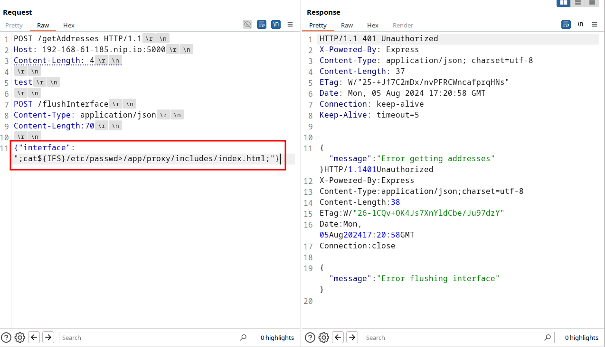
Task: Toggle non-printable \n characters in Request panel
Action: coord(276,24)
